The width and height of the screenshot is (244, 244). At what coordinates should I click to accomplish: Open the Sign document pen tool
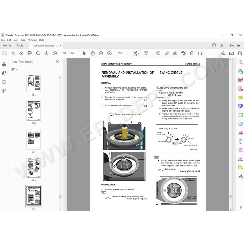click(175, 53)
